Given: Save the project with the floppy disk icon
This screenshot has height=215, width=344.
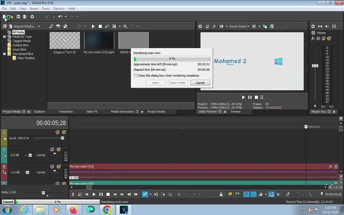Looking at the screenshot, I should (18, 17).
